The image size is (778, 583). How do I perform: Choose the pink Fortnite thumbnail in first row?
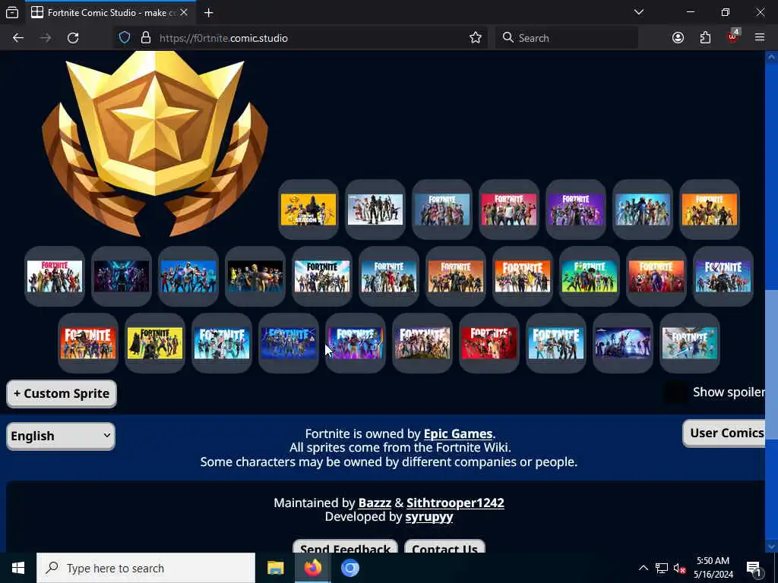(x=508, y=210)
